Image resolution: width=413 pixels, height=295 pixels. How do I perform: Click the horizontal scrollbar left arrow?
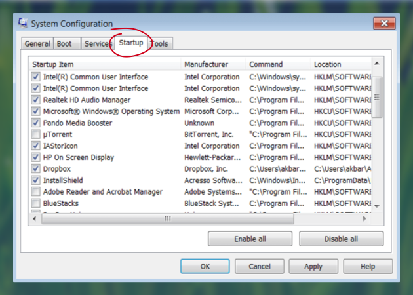[x=35, y=218]
